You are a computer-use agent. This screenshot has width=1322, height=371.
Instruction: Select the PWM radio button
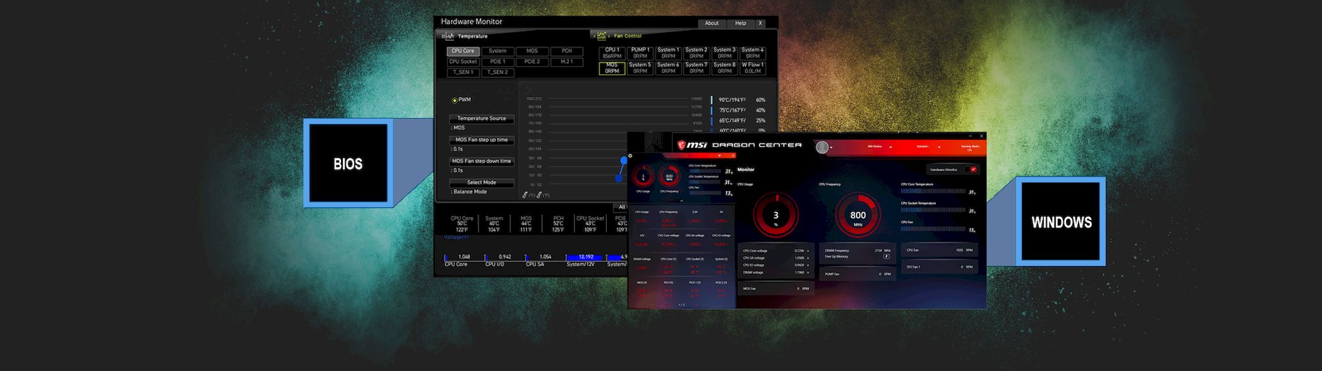coord(455,100)
